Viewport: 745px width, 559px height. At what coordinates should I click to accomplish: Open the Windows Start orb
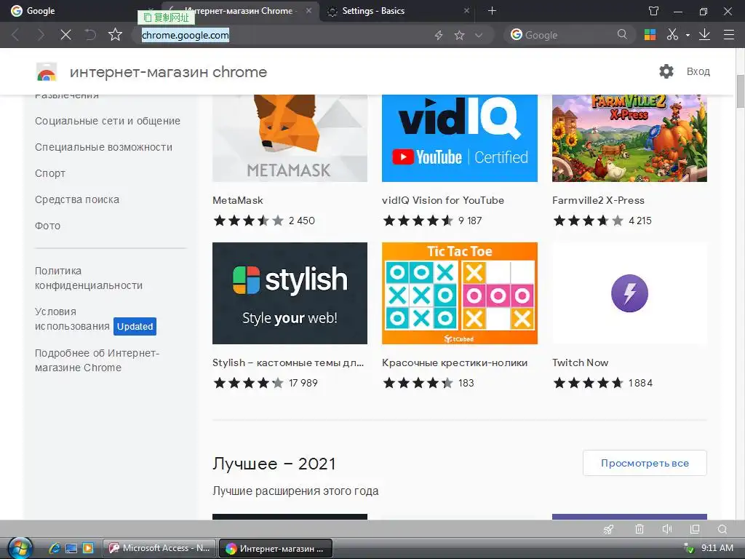[19, 548]
